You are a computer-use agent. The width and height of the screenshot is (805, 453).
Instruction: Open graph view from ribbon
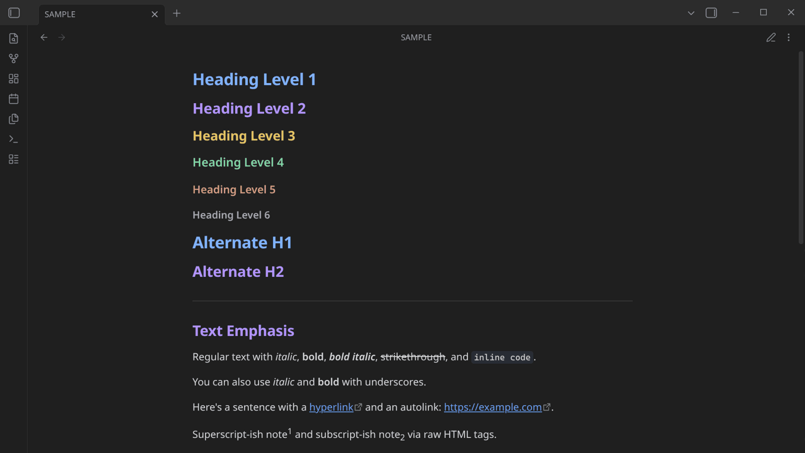[13, 58]
